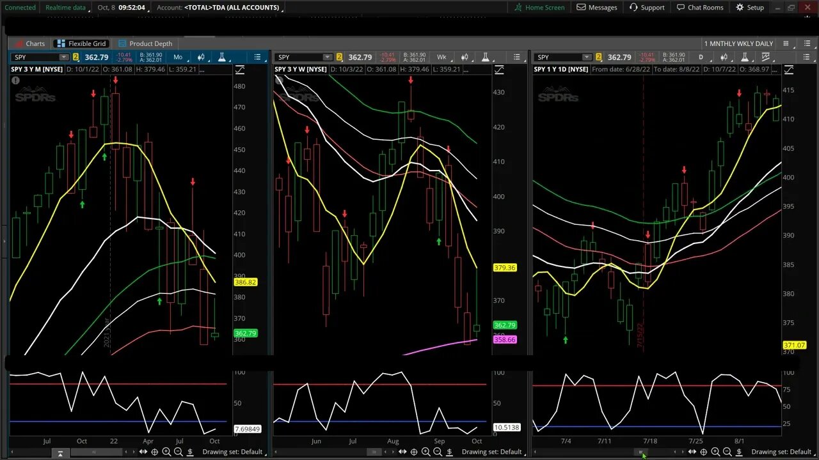Open studies flask in weekly SPY chart

click(485, 57)
